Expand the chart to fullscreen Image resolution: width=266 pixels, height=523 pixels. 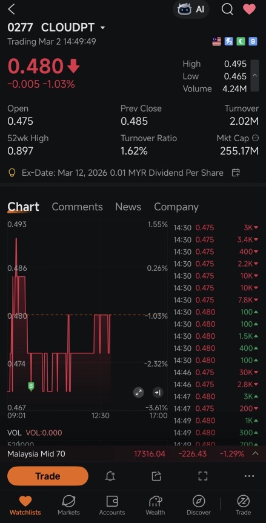pos(138,393)
